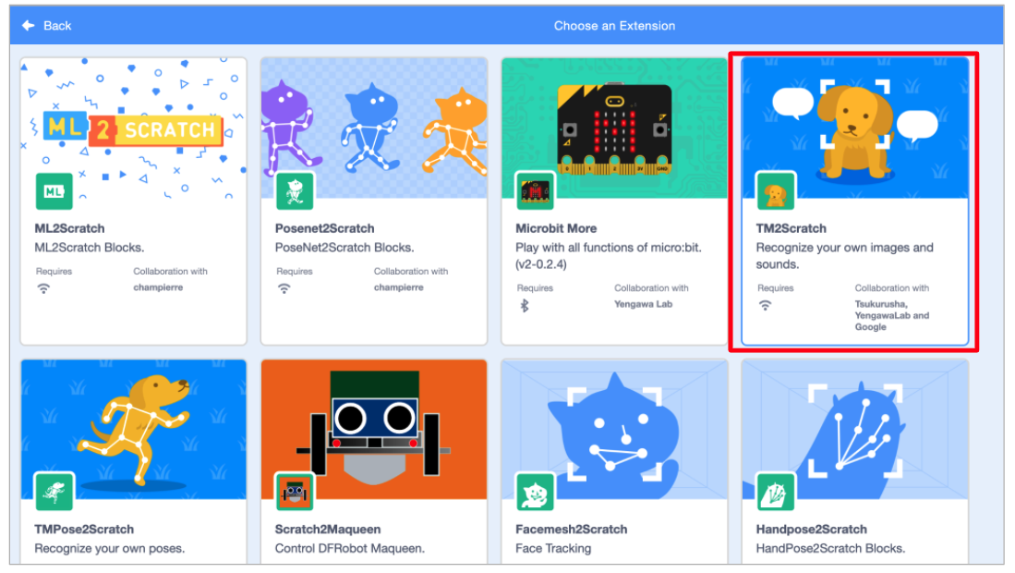Click the Microbit More micro:bit badge icon
This screenshot has height=573, width=1015.
[536, 191]
